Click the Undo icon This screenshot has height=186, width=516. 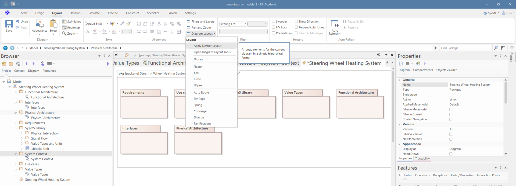click(18, 21)
